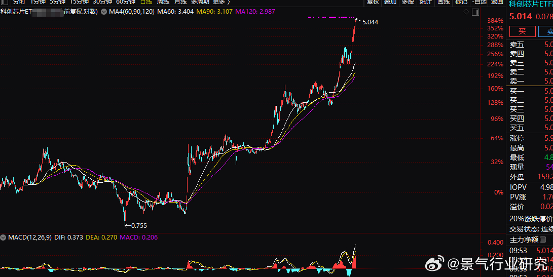Click the yellow MA90: 3.107 value

214,12
